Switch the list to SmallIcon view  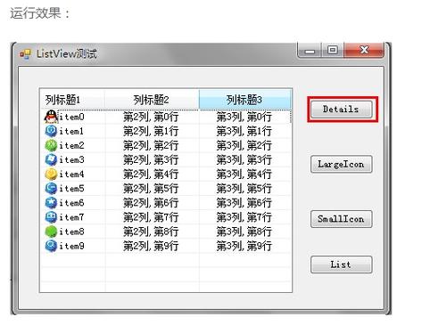[x=342, y=219]
